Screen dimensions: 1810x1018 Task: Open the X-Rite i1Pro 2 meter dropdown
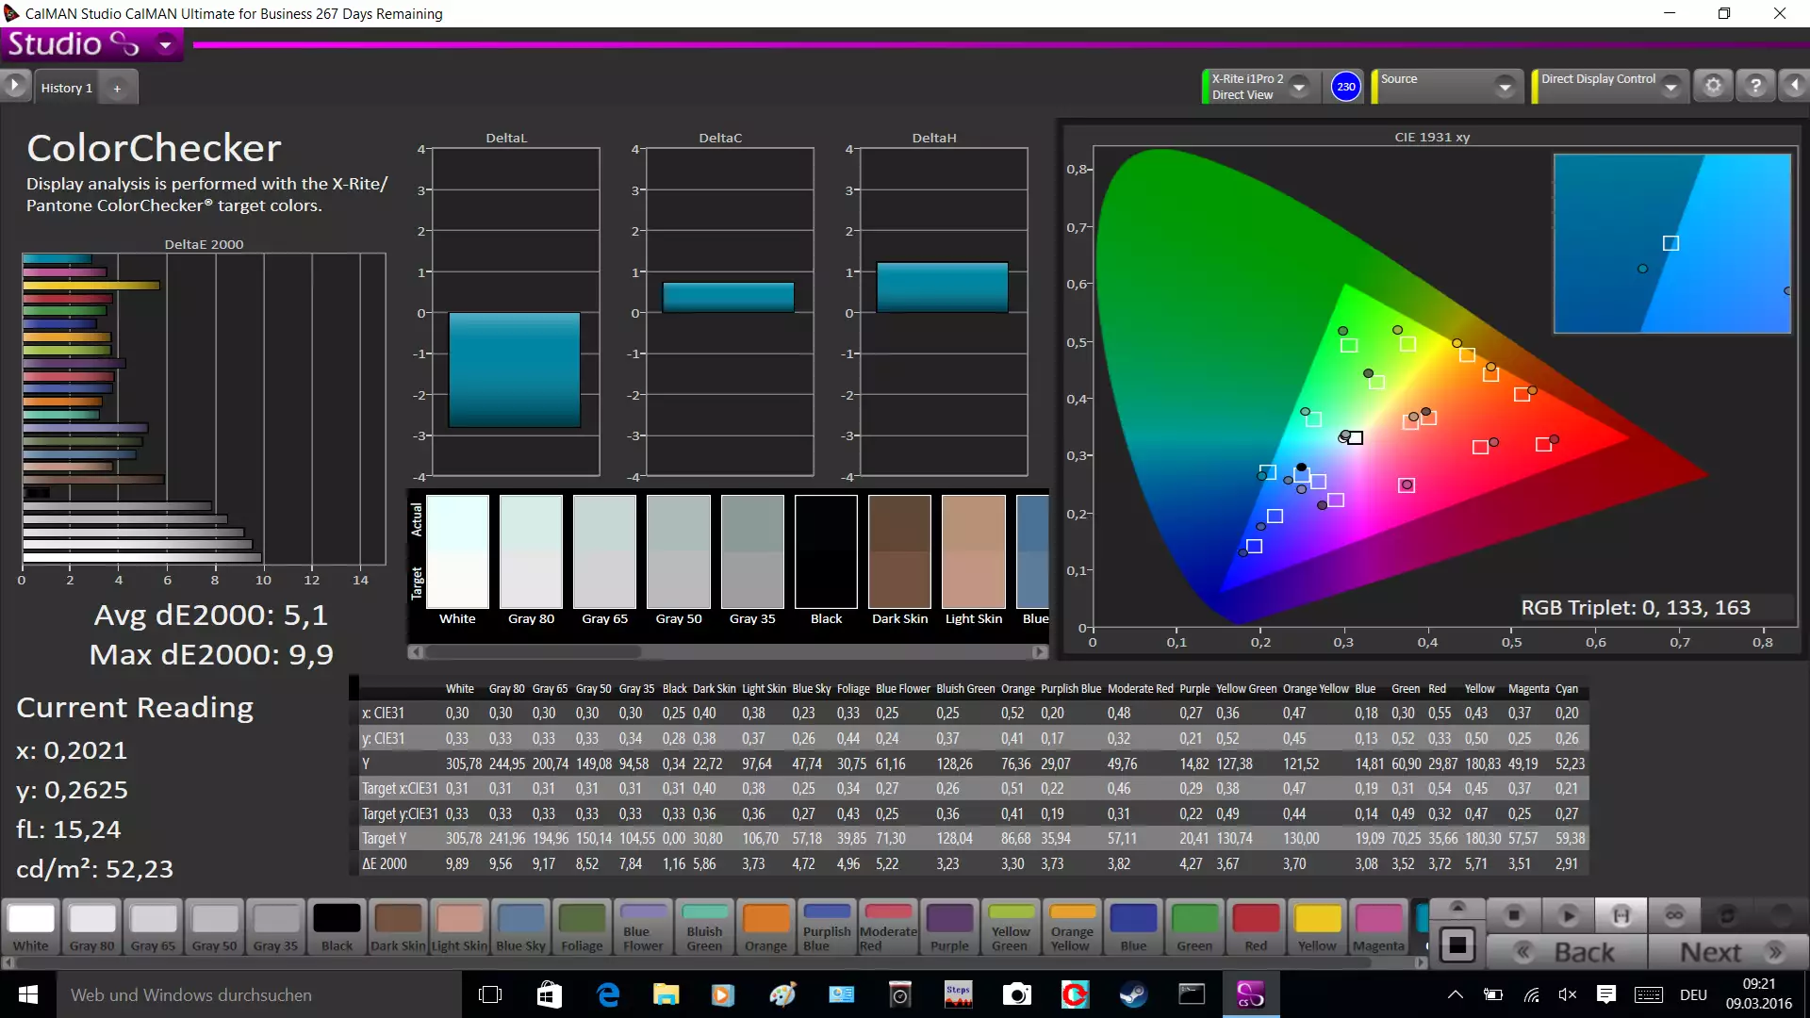[x=1299, y=87]
